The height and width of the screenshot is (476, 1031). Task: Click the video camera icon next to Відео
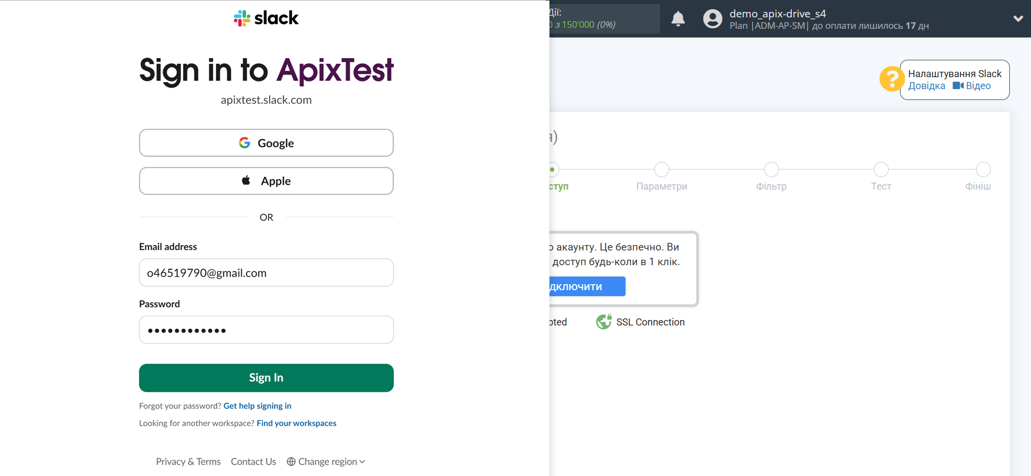(958, 86)
